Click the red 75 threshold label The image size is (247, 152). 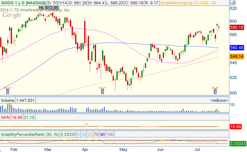96,134
